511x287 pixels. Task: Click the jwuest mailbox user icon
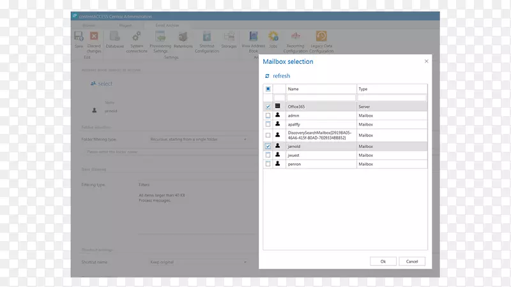tap(278, 154)
